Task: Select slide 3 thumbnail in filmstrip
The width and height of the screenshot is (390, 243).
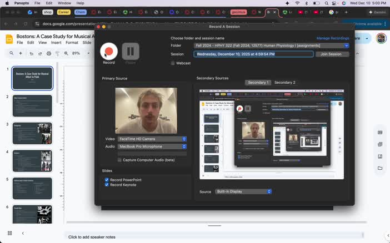Action: [32, 133]
